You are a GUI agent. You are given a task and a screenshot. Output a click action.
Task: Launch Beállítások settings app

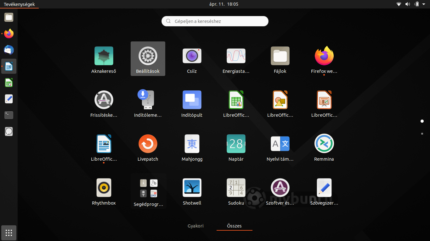pyautogui.click(x=148, y=59)
